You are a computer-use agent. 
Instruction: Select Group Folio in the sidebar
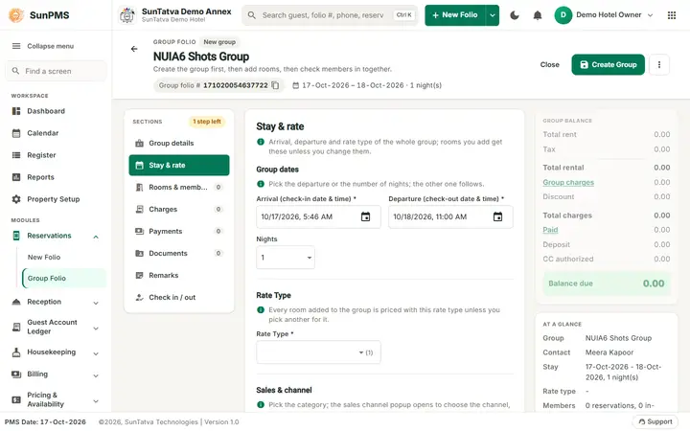(64, 279)
